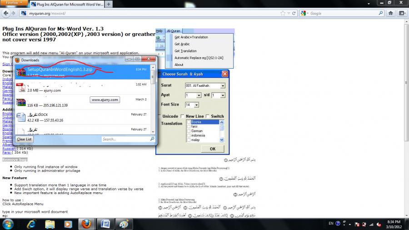The height and width of the screenshot is (230, 409).
Task: Open a new tab with plus button
Action: click(109, 4)
